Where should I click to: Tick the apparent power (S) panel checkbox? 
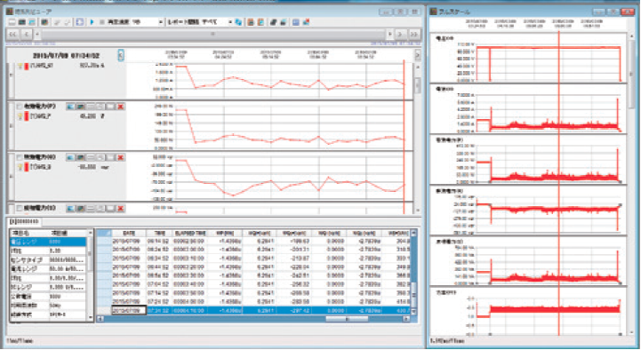[x=20, y=208]
